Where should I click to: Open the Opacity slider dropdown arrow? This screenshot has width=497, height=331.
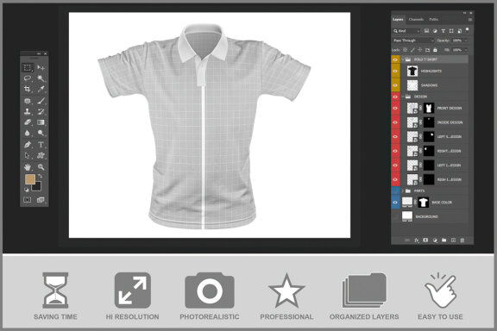pos(466,41)
